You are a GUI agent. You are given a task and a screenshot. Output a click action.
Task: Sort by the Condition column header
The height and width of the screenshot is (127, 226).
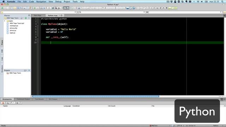[x=76, y=106]
